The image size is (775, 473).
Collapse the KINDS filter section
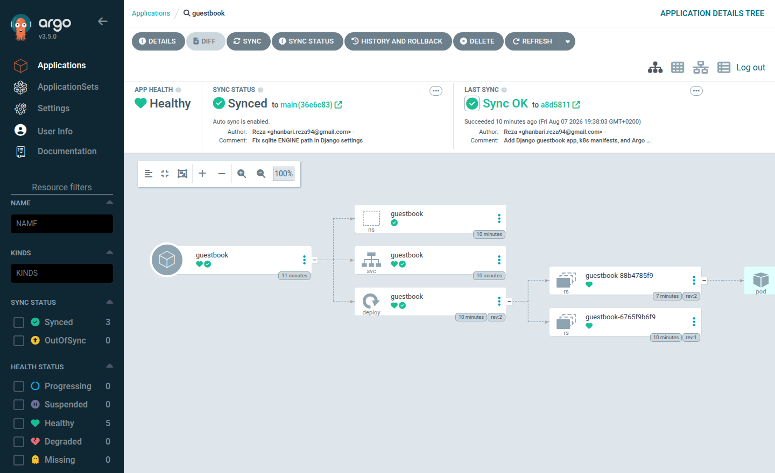click(x=109, y=253)
